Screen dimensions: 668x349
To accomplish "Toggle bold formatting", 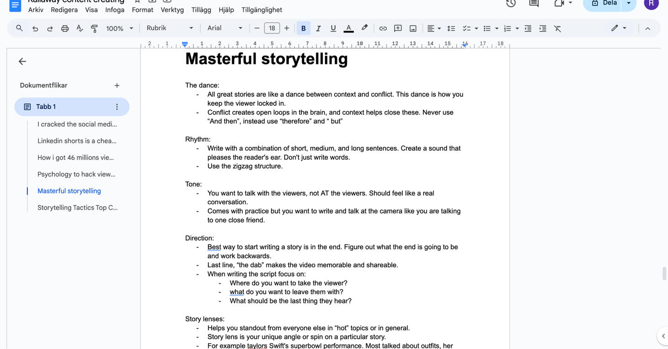I will pos(304,28).
